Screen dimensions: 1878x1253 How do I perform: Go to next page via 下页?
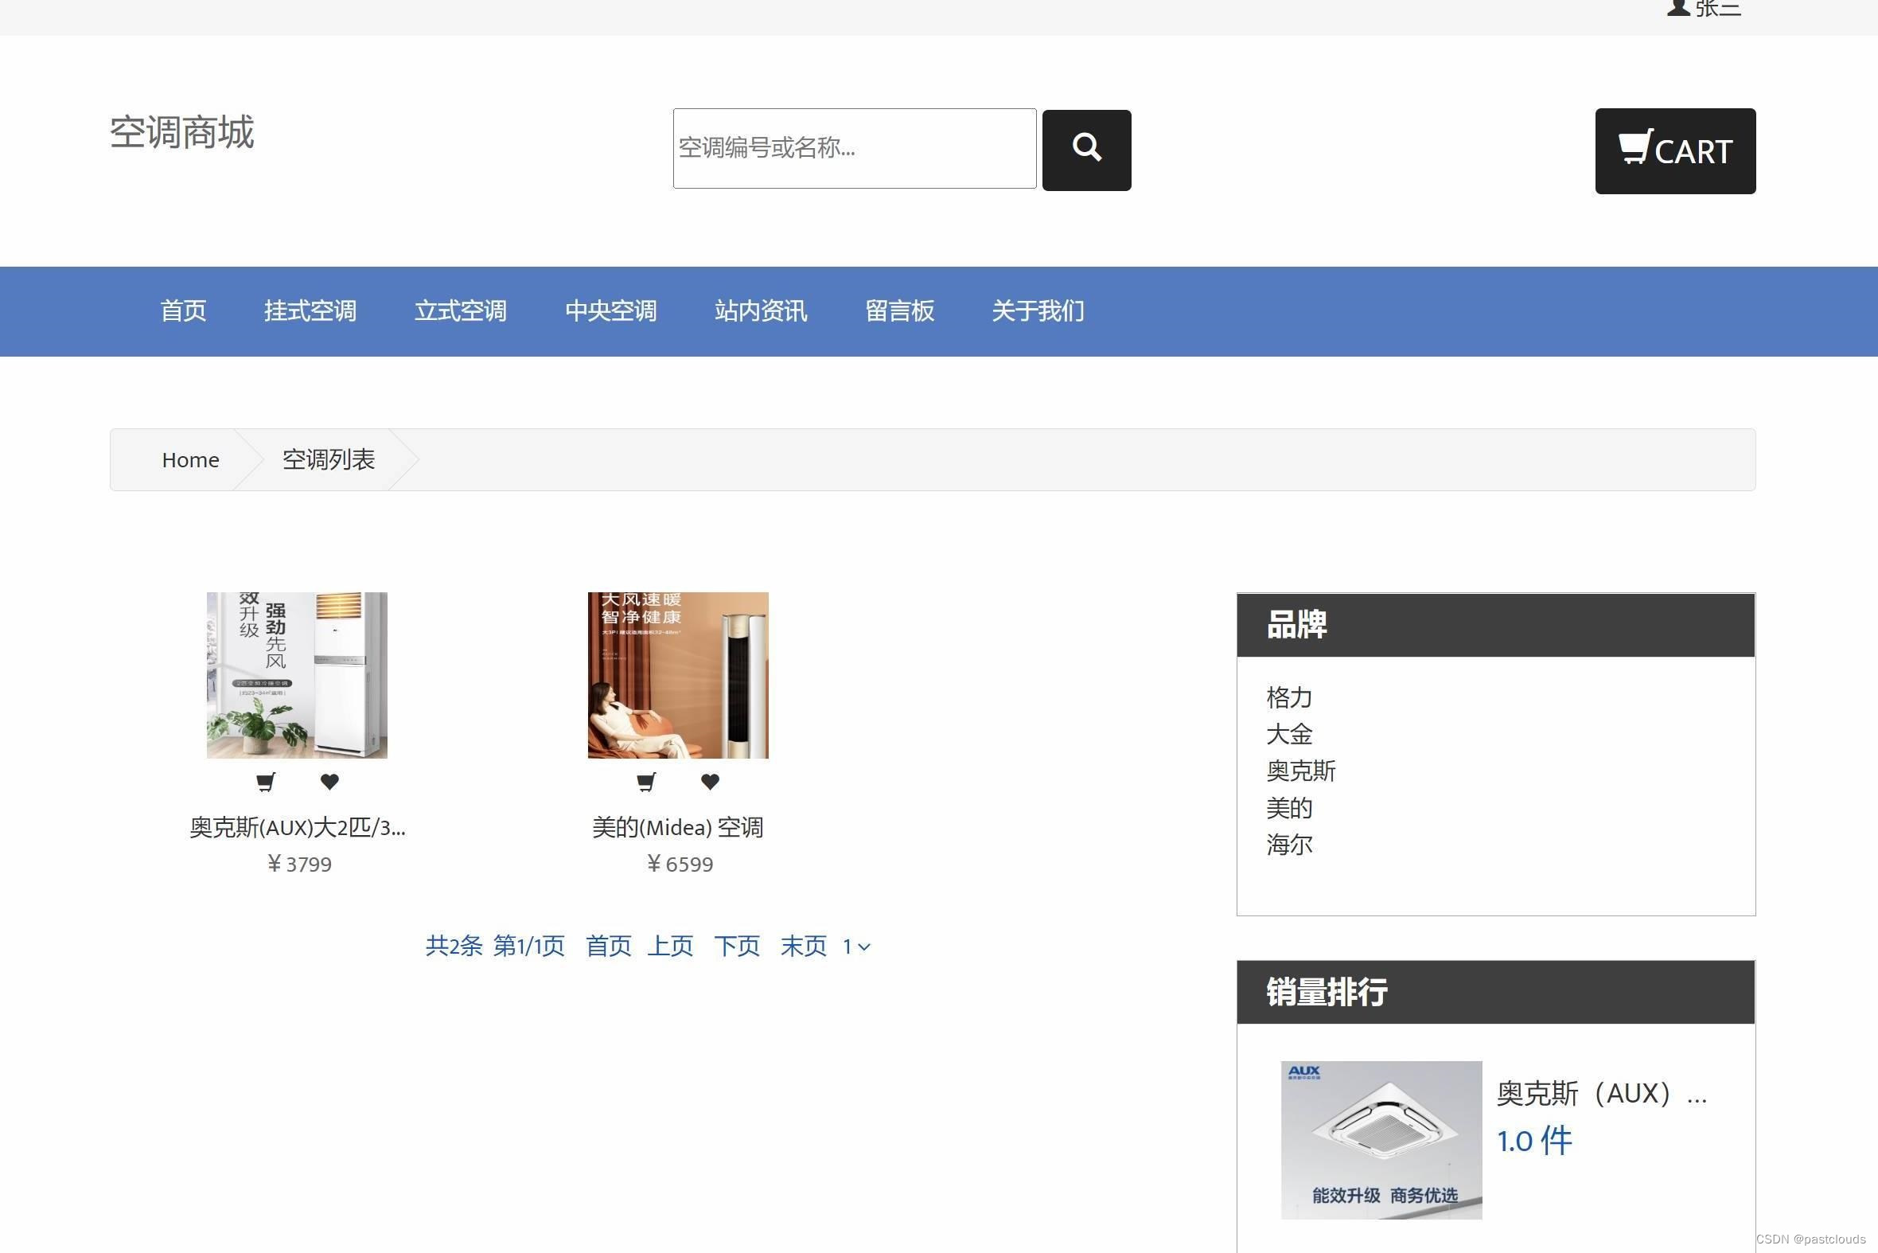(736, 946)
